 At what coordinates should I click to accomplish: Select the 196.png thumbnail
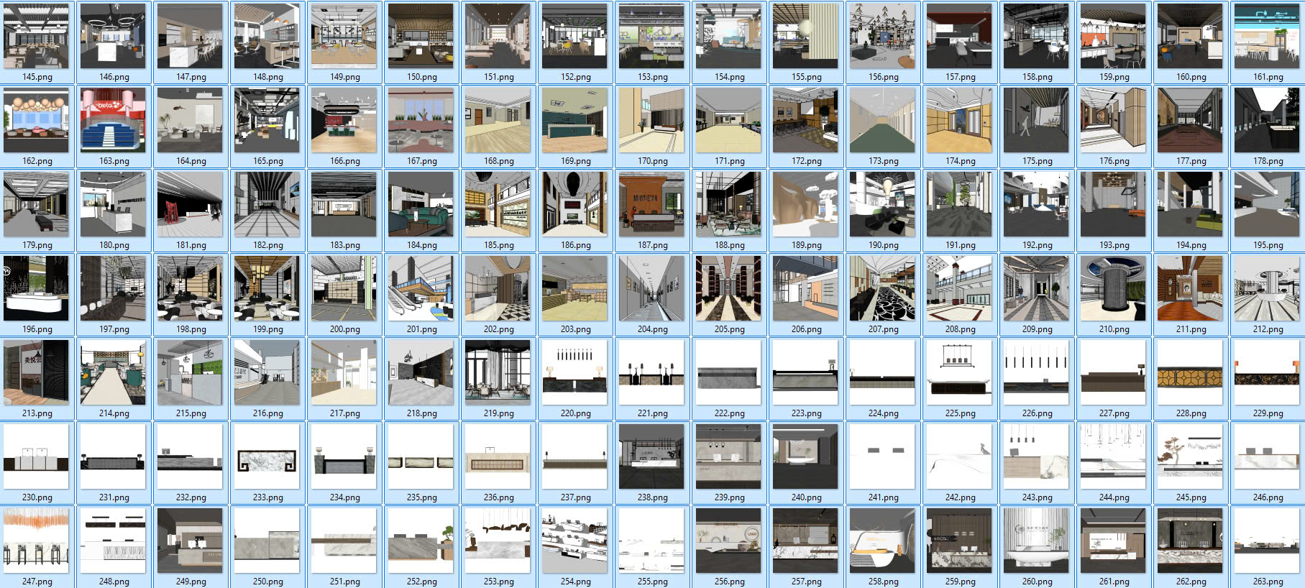pos(37,289)
